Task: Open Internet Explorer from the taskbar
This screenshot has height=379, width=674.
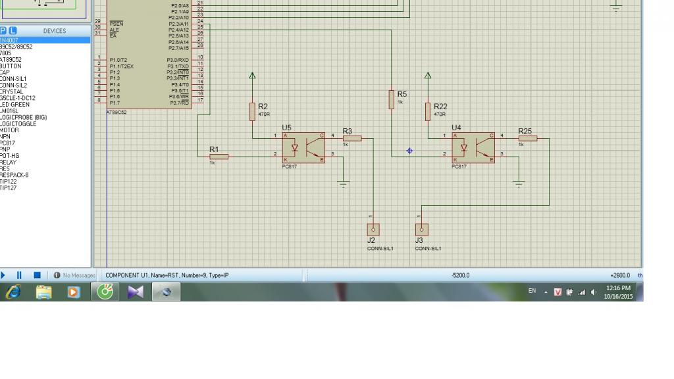Action: click(13, 292)
